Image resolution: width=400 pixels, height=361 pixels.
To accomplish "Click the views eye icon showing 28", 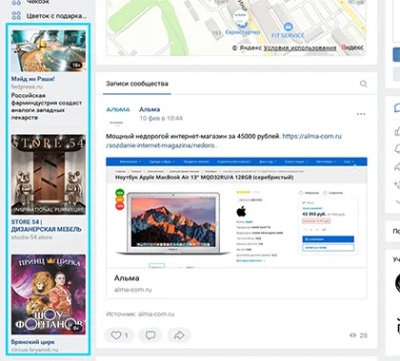I will coord(352,335).
